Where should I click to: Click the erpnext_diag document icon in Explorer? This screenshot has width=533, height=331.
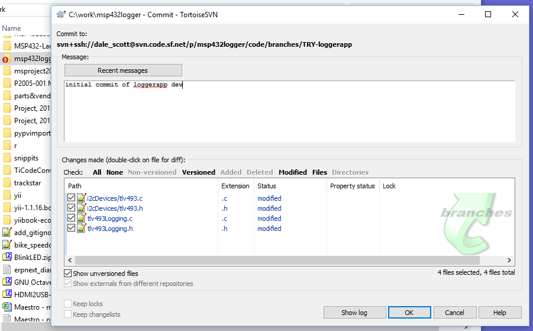coord(7,269)
